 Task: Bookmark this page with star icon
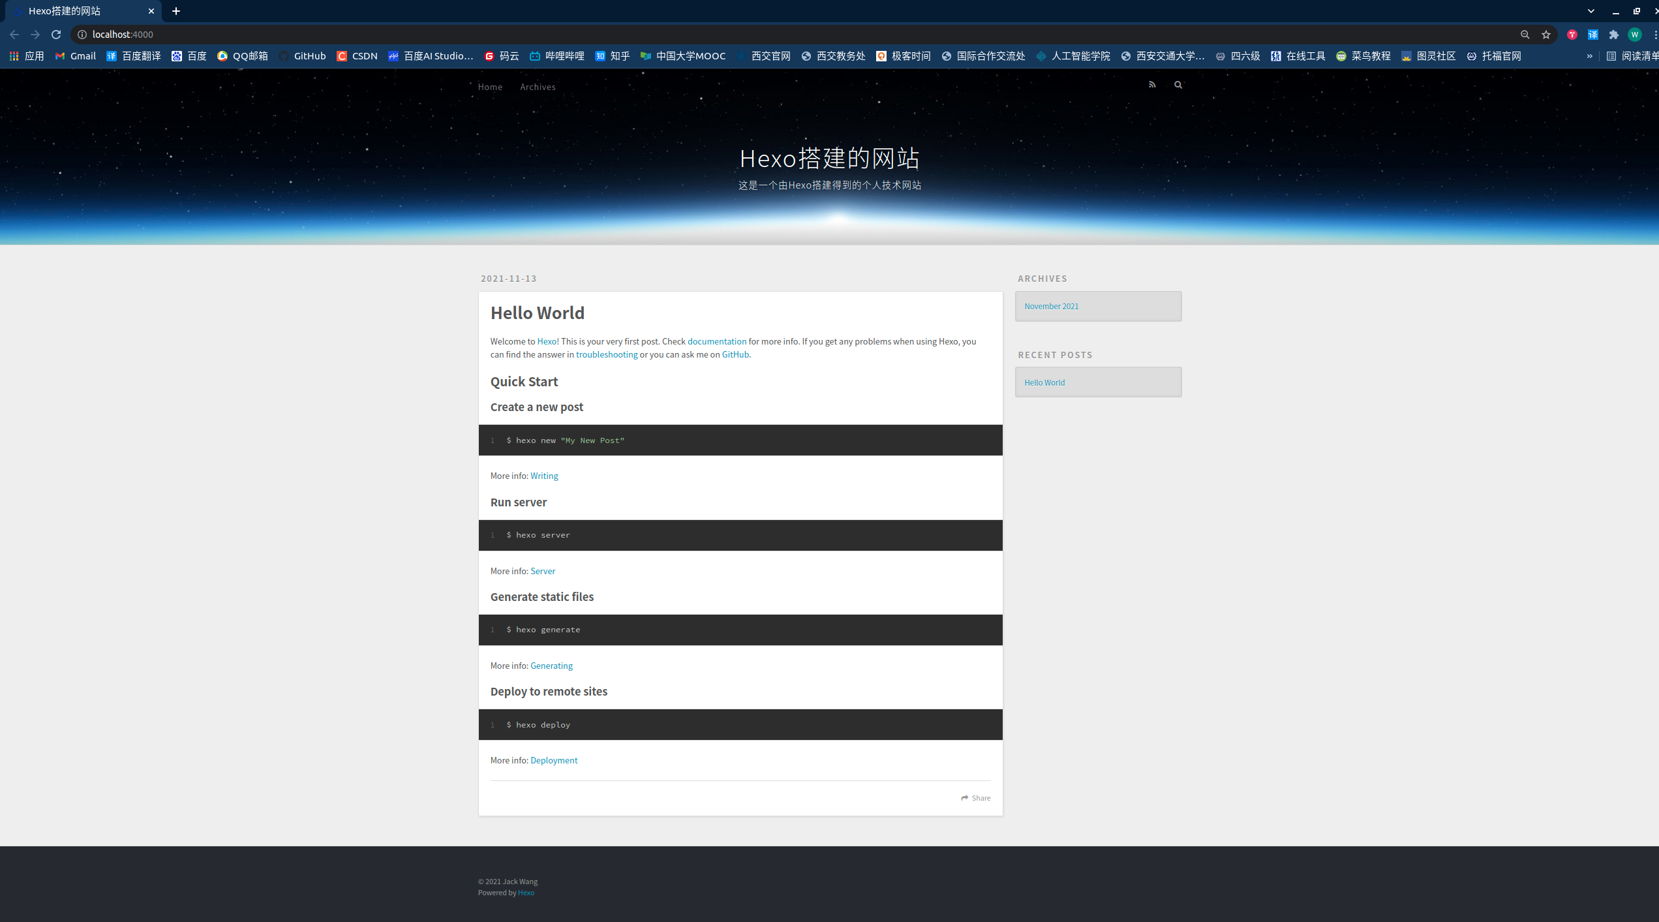1546,35
